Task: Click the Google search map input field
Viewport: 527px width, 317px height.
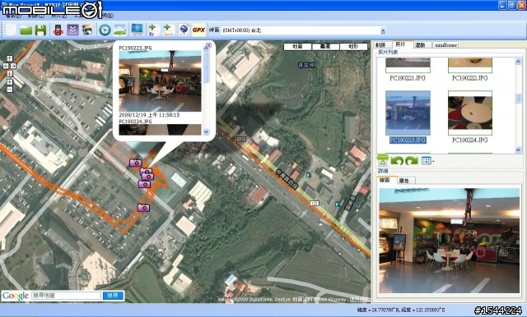Action: [x=66, y=296]
